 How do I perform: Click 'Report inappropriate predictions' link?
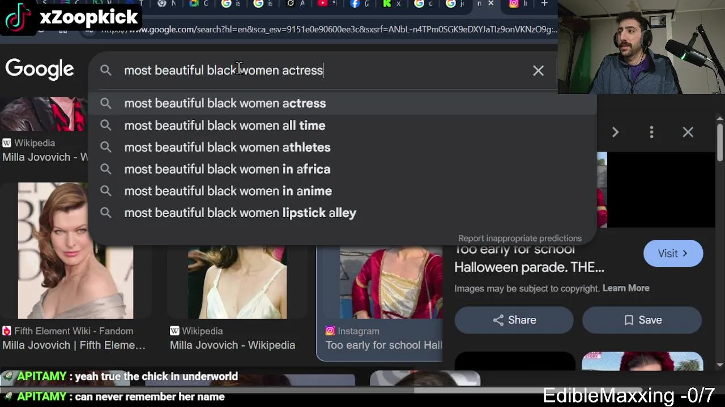tap(520, 239)
